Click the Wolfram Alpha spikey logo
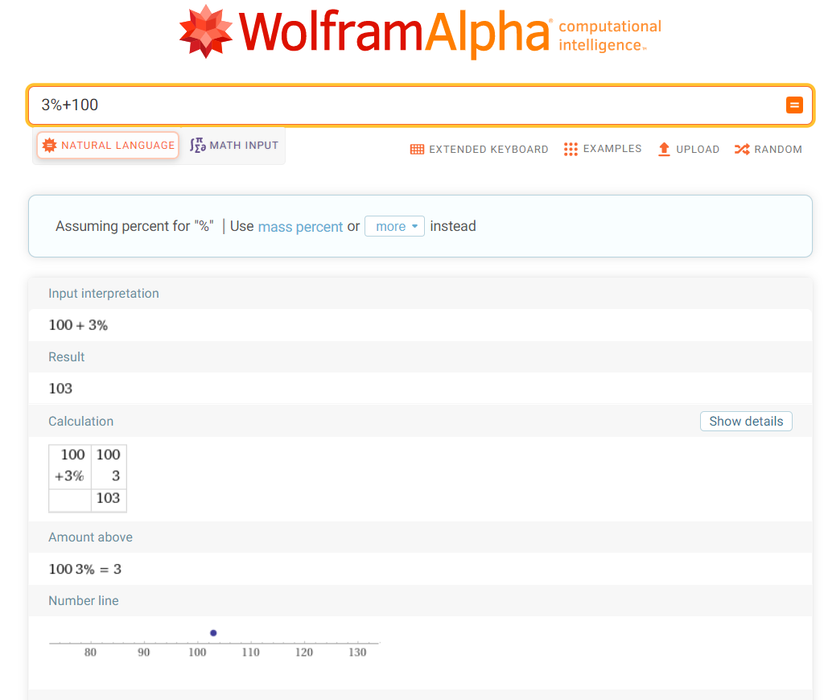The height and width of the screenshot is (700, 824). (206, 31)
